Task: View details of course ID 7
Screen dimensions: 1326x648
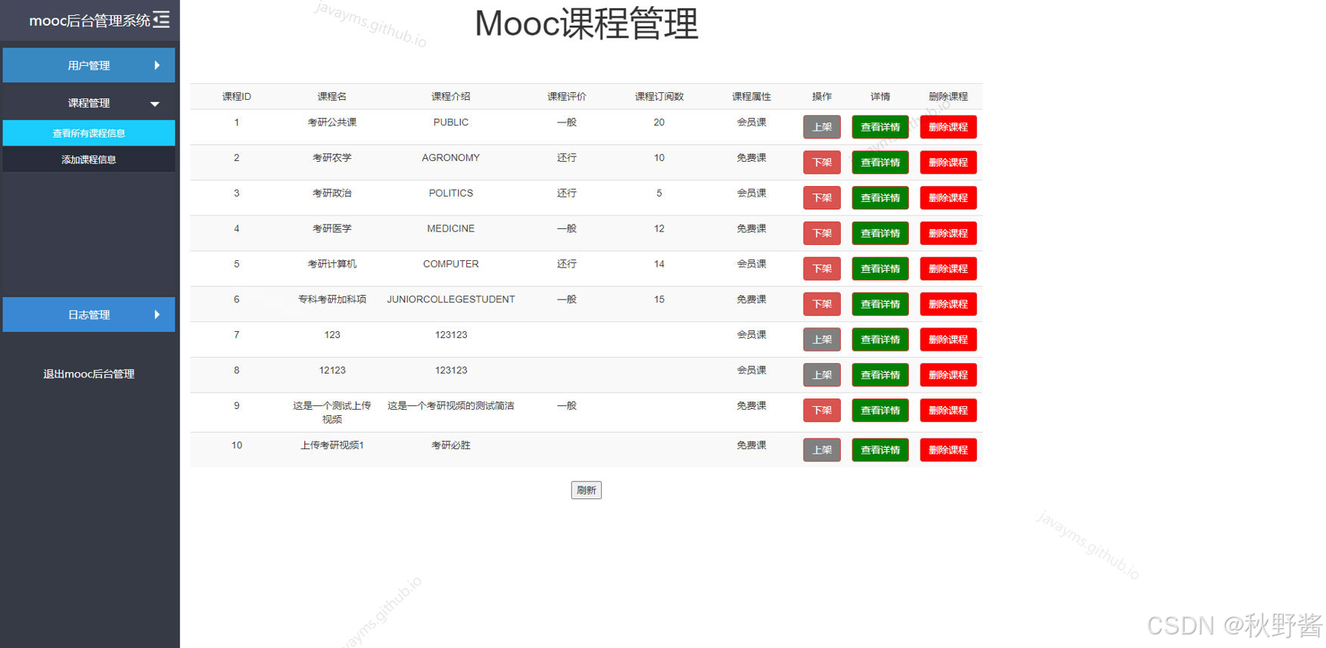Action: click(x=880, y=340)
